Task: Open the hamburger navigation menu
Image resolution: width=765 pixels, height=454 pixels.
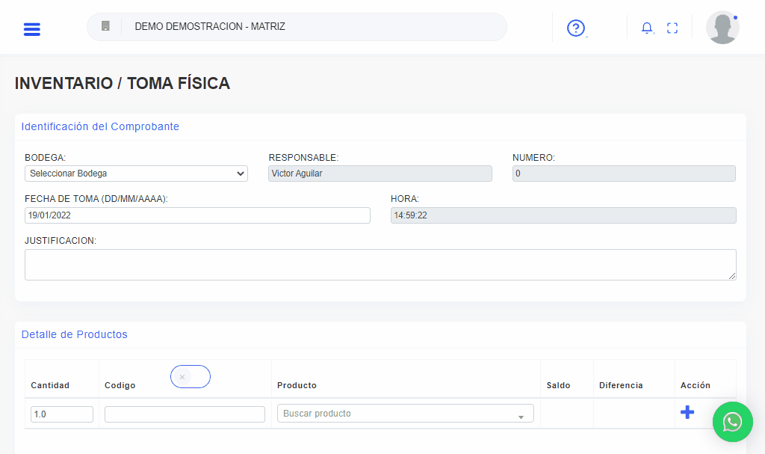Action: (32, 29)
